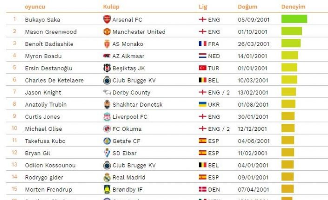Click the Beşiktaş JK crest icon
Screen dimensions: 328x200
(x=107, y=68)
